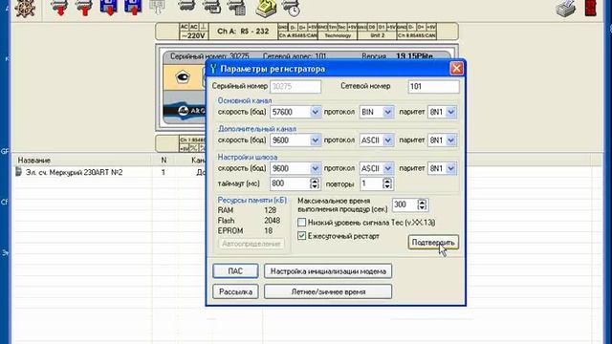Click the '~220V' power connector label

(x=193, y=35)
